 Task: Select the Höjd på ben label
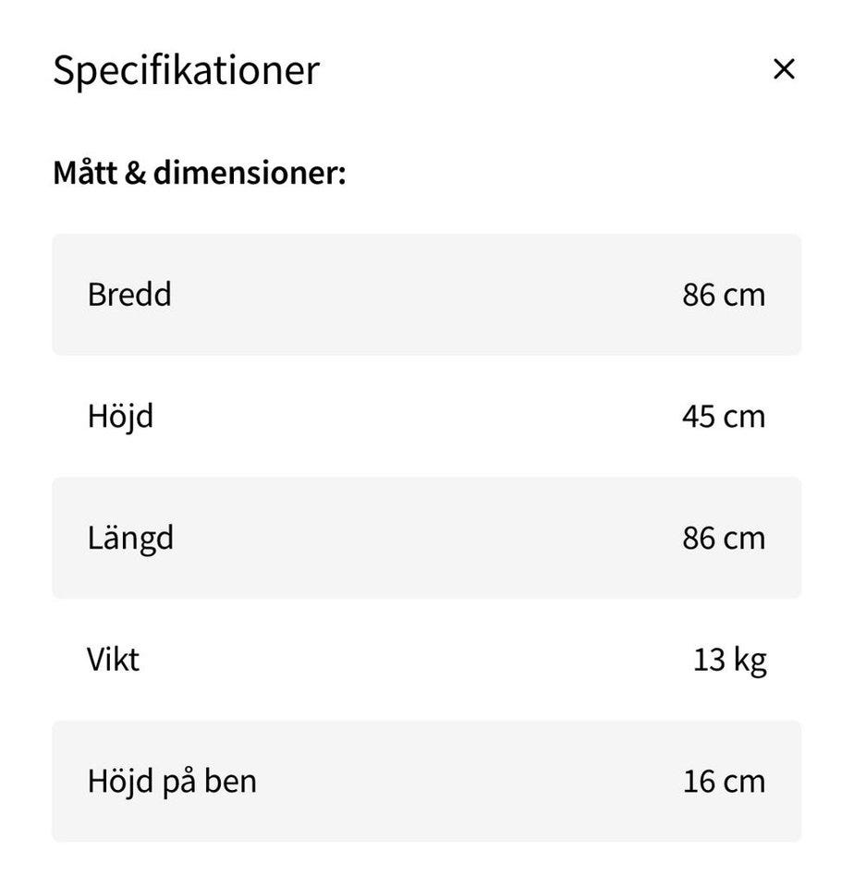coord(172,782)
